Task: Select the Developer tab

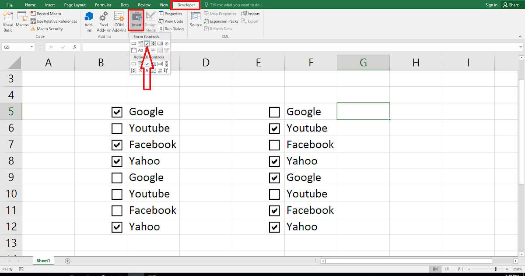Action: pyautogui.click(x=186, y=5)
